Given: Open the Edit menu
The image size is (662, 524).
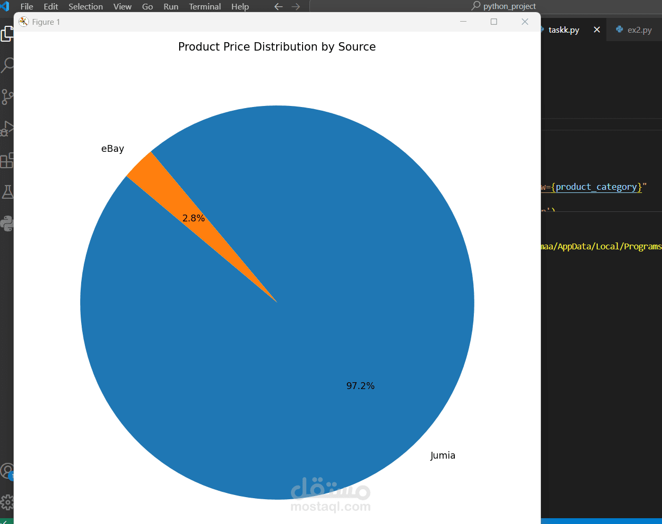Looking at the screenshot, I should tap(51, 6).
